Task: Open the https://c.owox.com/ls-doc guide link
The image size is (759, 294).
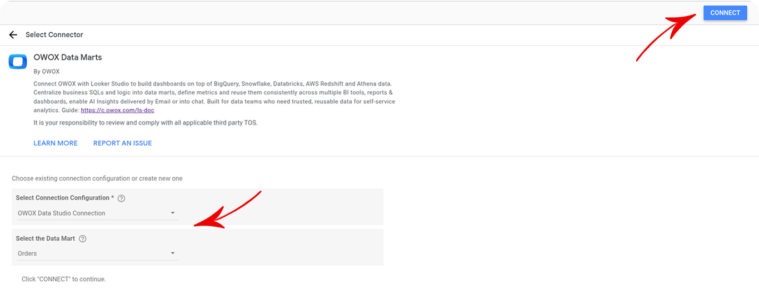Action: (x=117, y=110)
